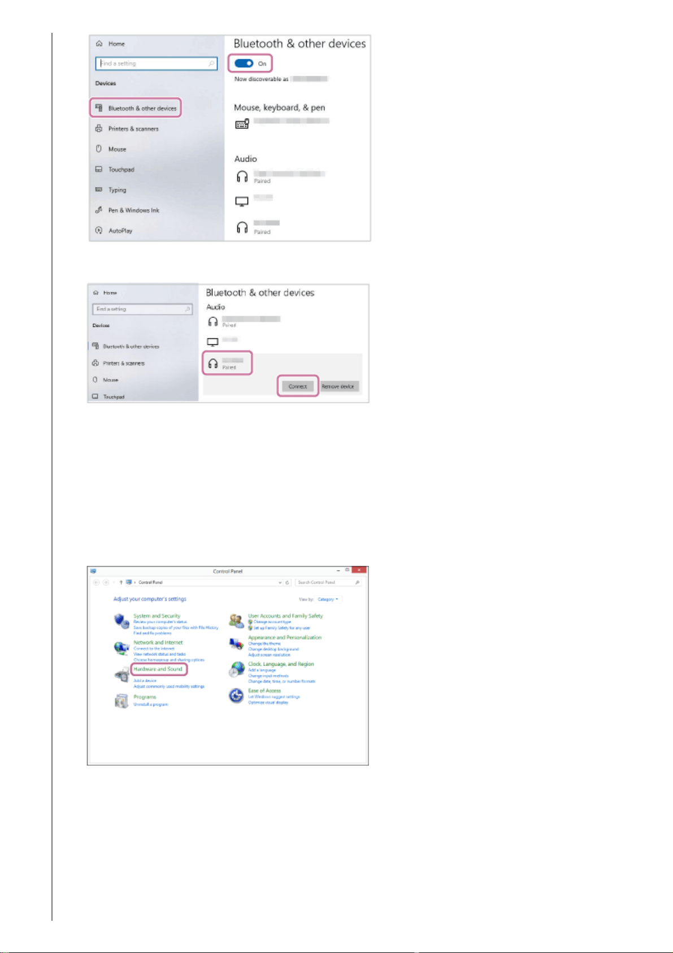Screen dimensions: 673x953
Task: Click the Control Panel back arrow button
Action: click(x=96, y=583)
